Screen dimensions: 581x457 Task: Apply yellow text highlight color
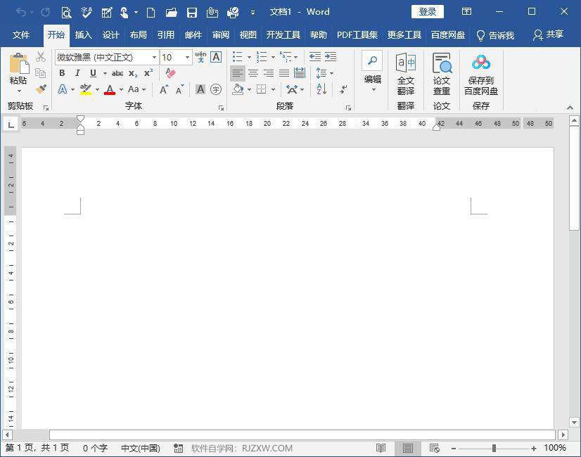[x=84, y=89]
